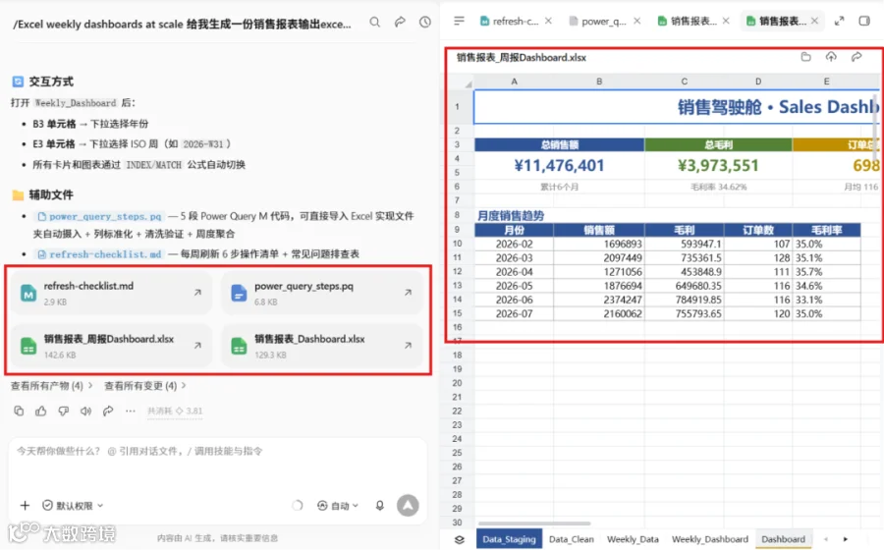This screenshot has height=550, width=884.
Task: Select the Dashboard sheet tab
Action: (x=783, y=539)
